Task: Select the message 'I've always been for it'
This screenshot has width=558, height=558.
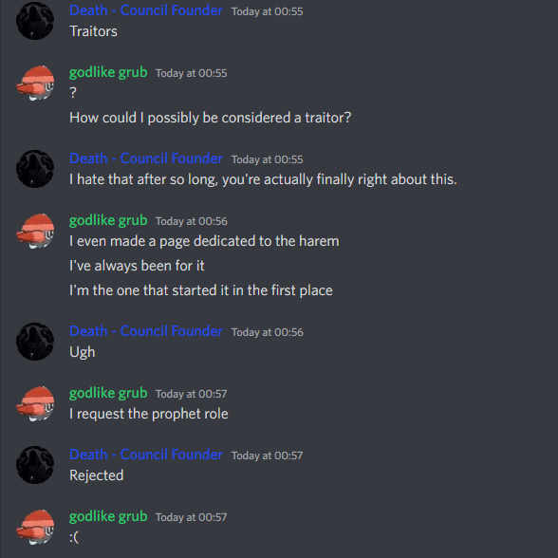Action: (x=137, y=266)
